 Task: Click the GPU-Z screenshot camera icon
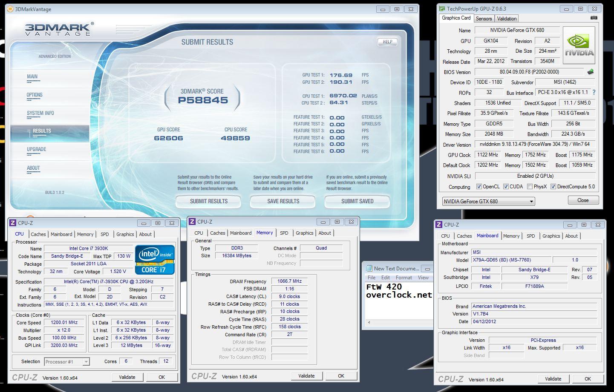(594, 18)
